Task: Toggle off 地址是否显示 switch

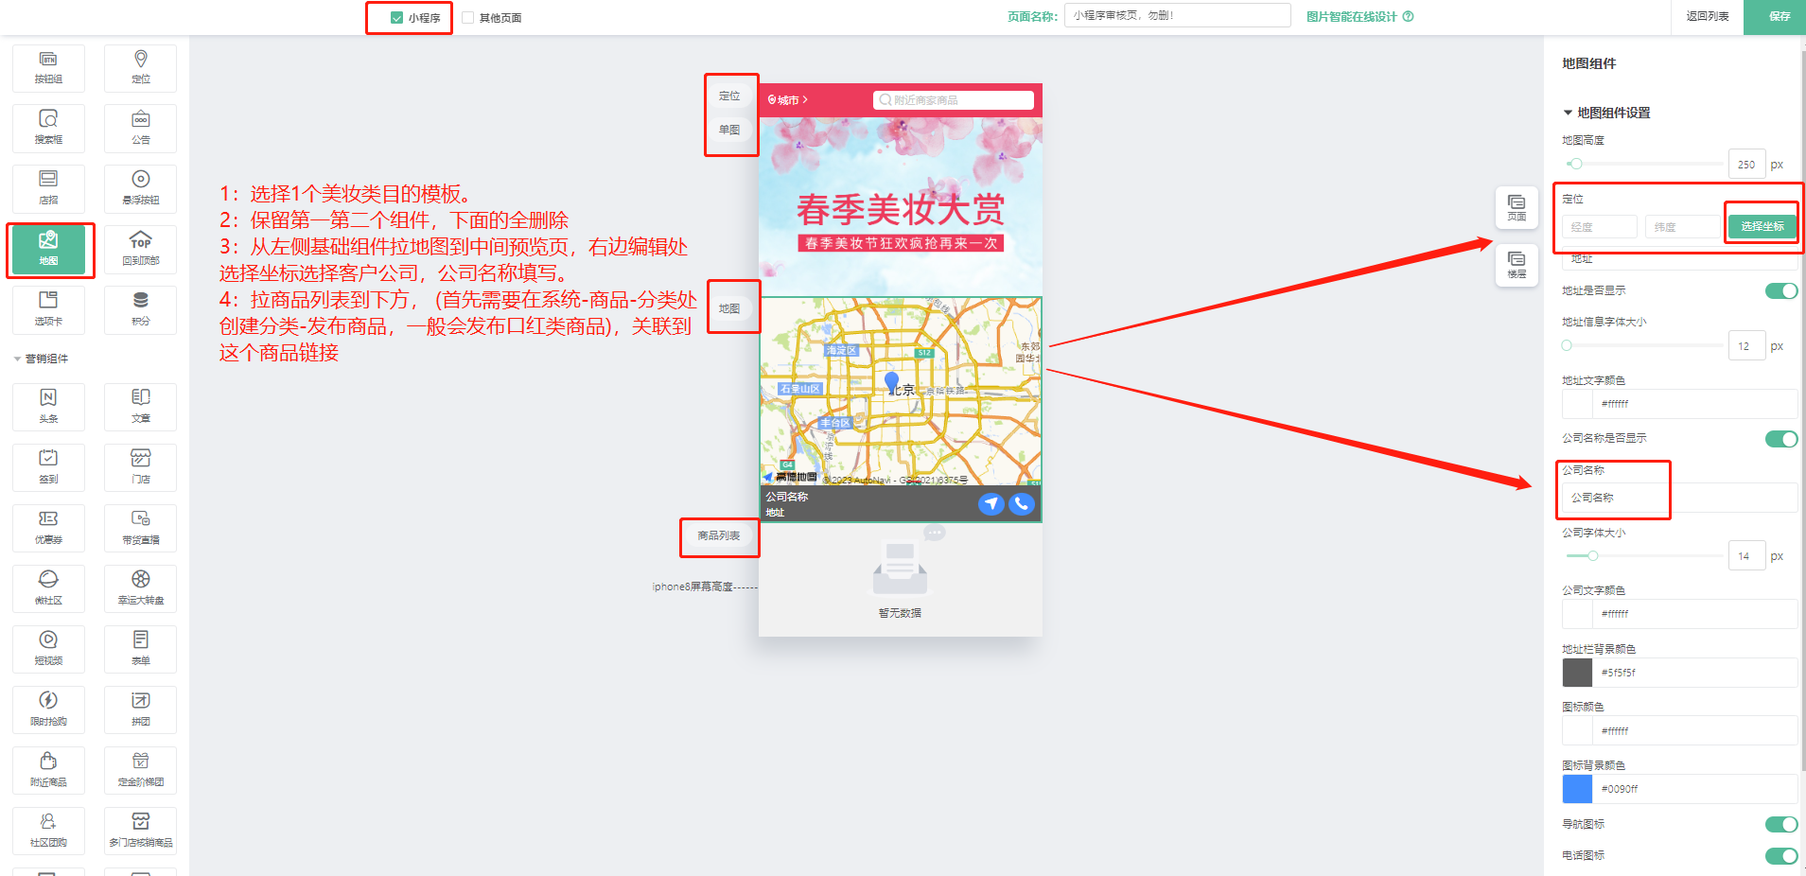Action: point(1780,291)
